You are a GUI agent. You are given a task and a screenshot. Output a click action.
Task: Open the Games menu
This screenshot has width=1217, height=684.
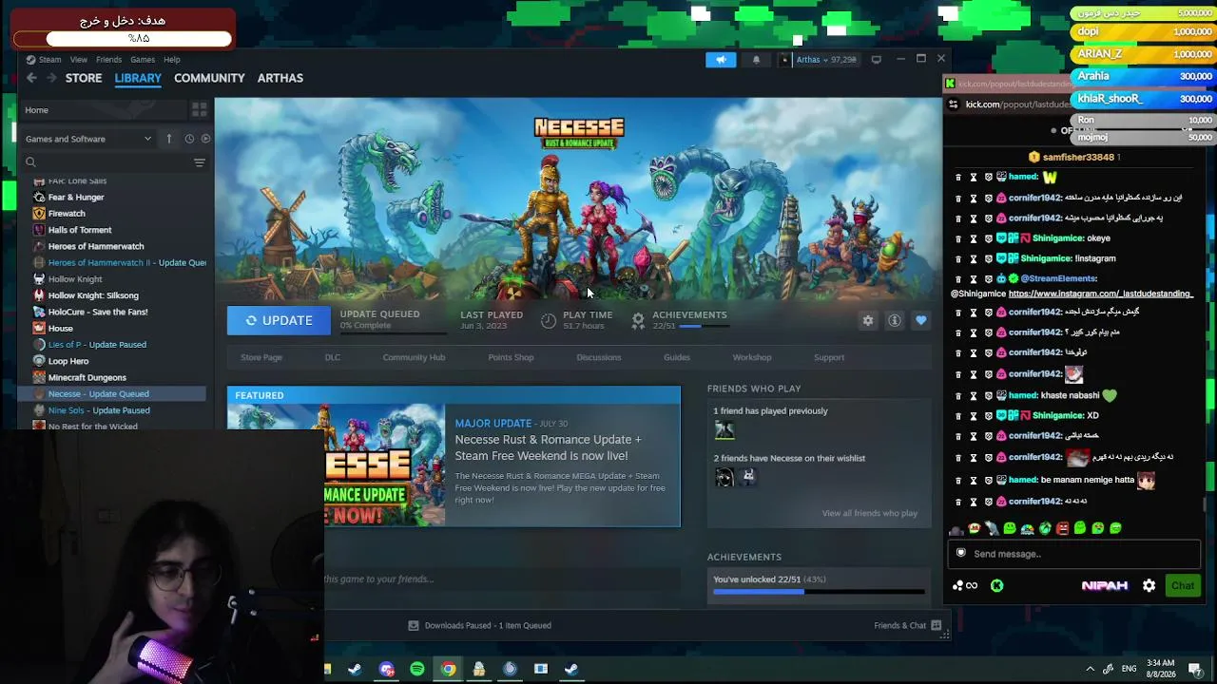point(143,60)
